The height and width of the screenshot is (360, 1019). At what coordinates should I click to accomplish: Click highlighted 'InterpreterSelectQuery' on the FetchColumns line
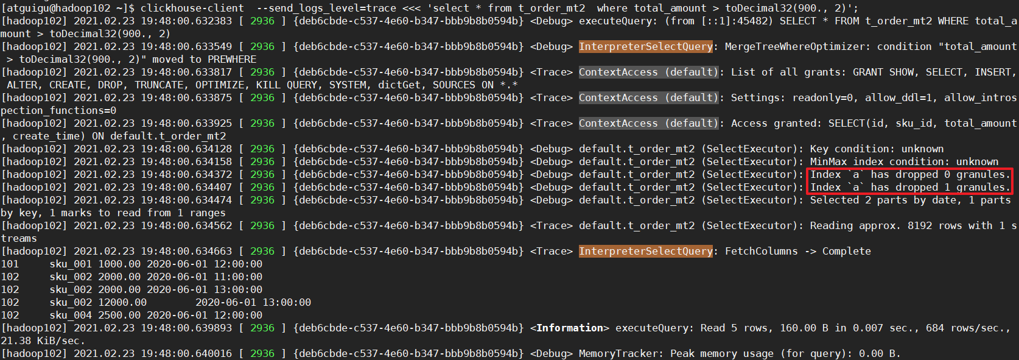click(x=646, y=251)
